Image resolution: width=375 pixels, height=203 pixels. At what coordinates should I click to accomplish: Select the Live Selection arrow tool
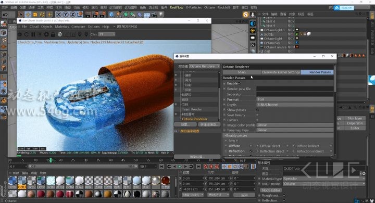pos(21,15)
